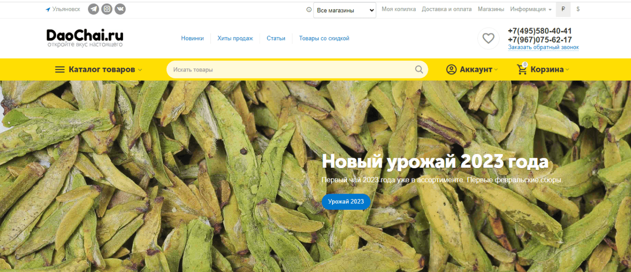Viewport: 631px width, 272px height.
Task: Click phone number +7(967)075-62-17
Action: point(540,40)
